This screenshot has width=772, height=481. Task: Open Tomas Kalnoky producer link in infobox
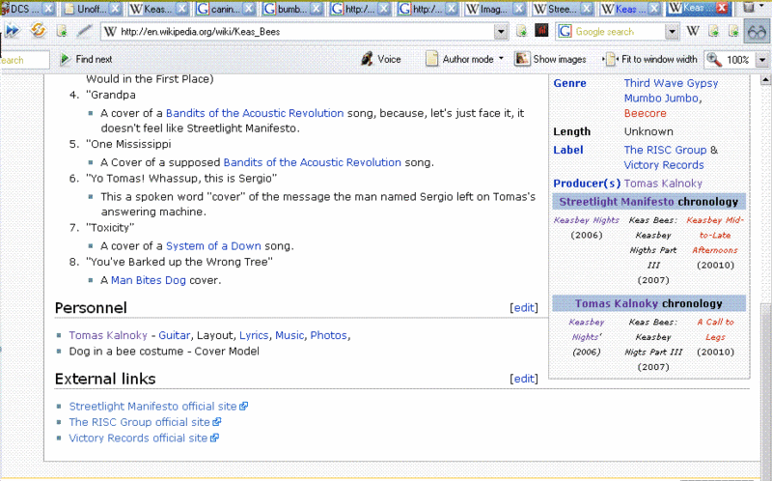click(x=663, y=184)
